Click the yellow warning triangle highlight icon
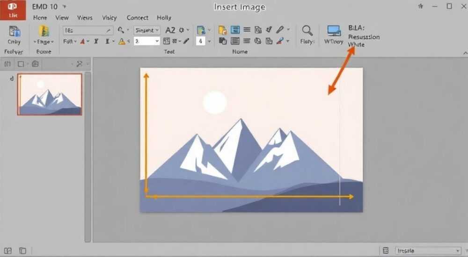 122,42
